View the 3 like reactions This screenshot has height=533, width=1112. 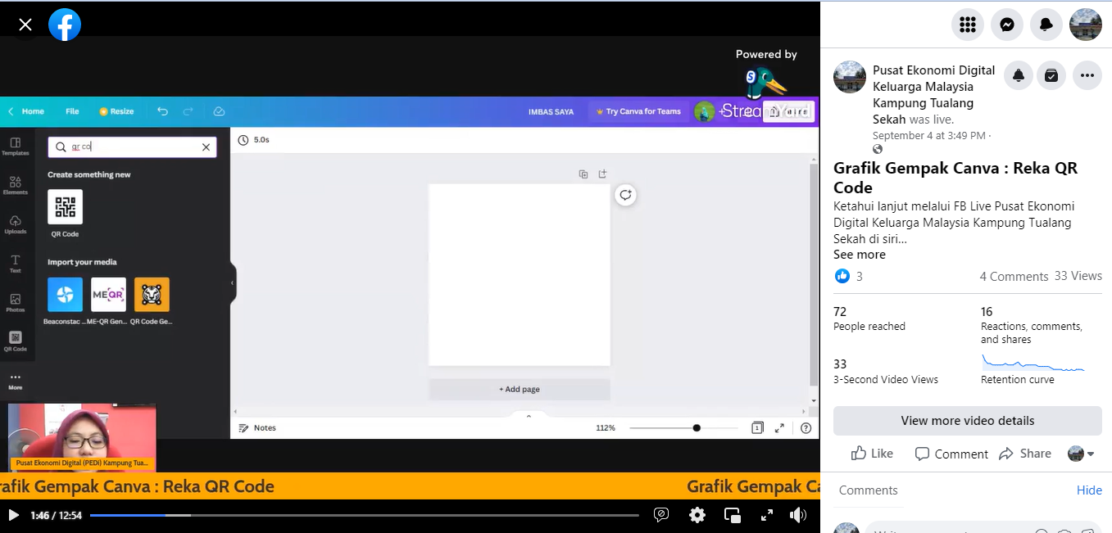click(x=848, y=276)
